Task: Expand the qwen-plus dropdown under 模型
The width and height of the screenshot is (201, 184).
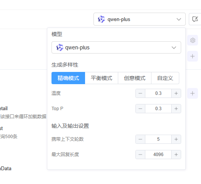Action: click(x=116, y=47)
